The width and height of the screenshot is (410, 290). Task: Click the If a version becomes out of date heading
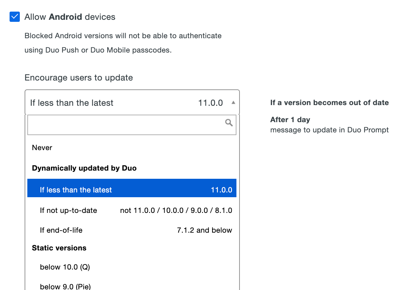(329, 102)
